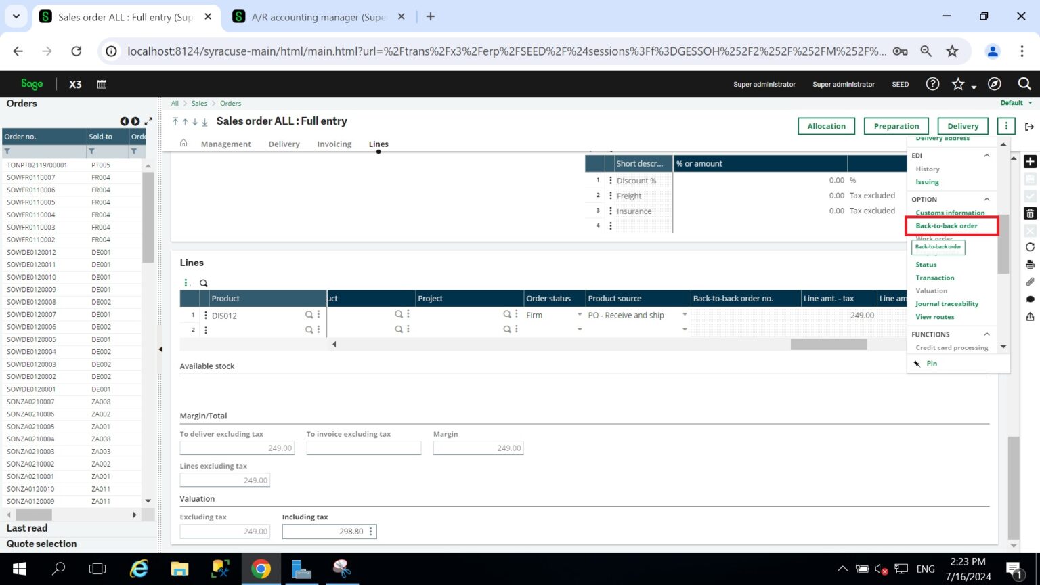Click the Allocation button
1040x585 pixels.
(x=826, y=126)
